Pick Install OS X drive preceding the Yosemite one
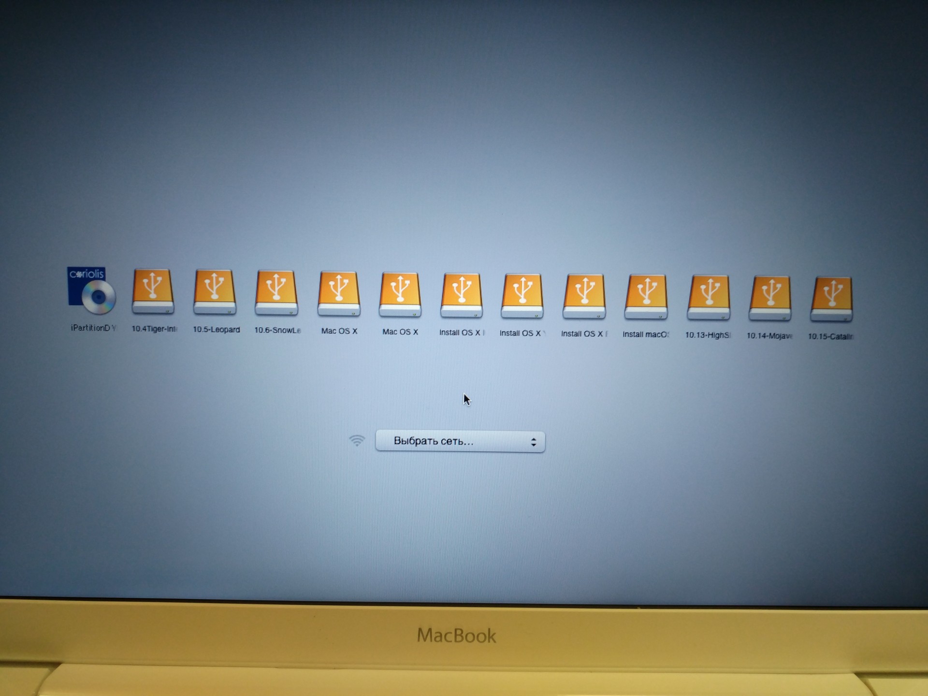Viewport: 928px width, 696px height. pyautogui.click(x=462, y=296)
